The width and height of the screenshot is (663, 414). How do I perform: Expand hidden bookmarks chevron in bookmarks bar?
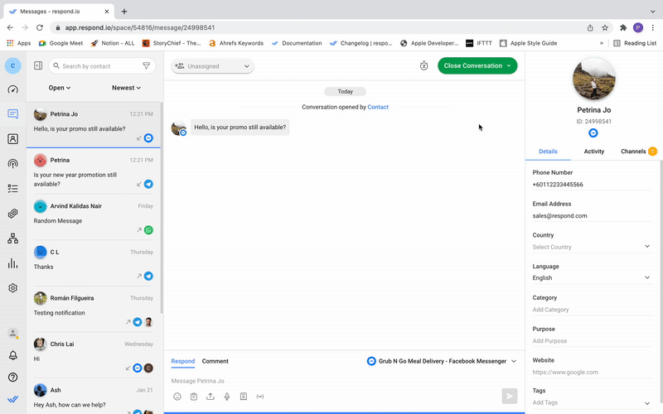tap(602, 43)
